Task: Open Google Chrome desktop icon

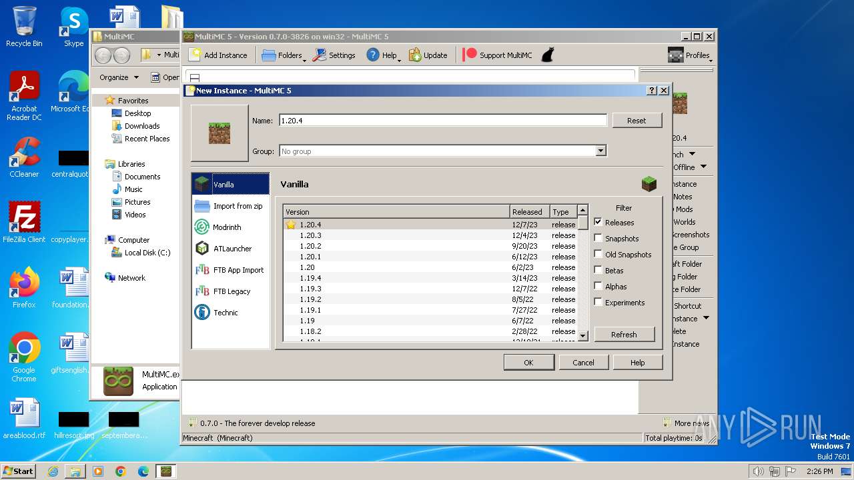Action: click(24, 357)
